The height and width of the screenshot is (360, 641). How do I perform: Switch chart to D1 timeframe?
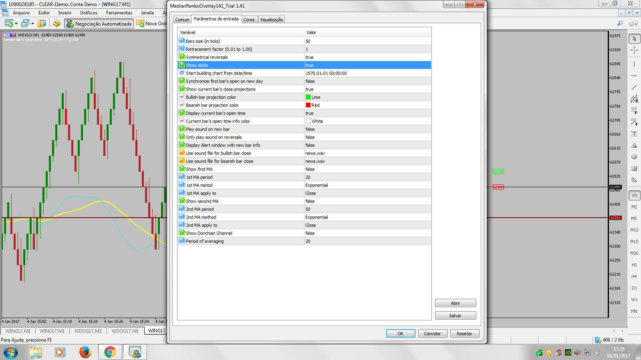pyautogui.click(x=634, y=288)
